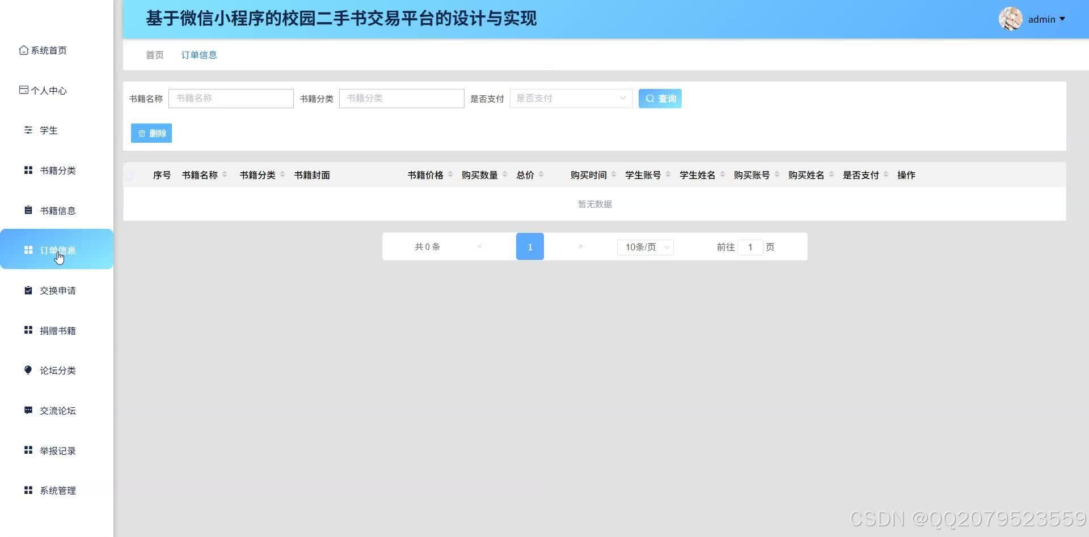Screen dimensions: 1089x537
Task: Click the 序号 column header
Action: point(162,175)
